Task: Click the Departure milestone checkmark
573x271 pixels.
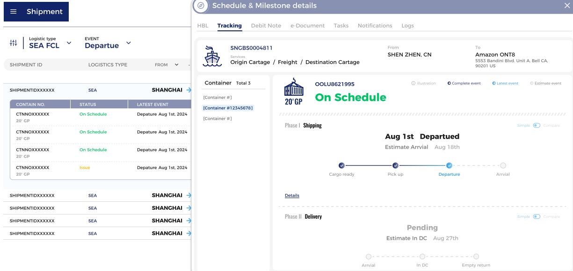Action: click(x=449, y=165)
